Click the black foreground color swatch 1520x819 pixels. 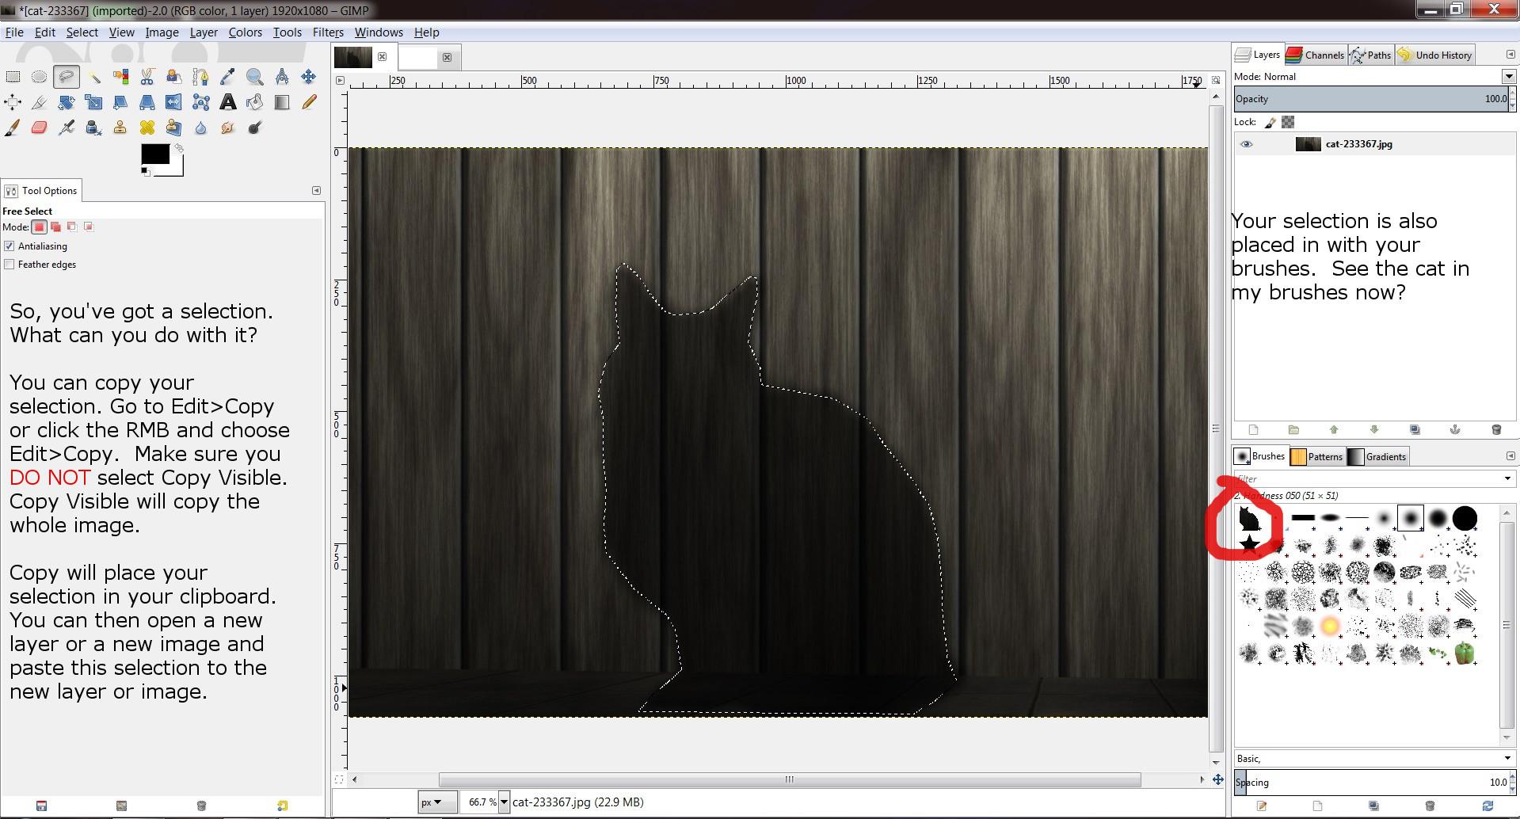(x=154, y=154)
